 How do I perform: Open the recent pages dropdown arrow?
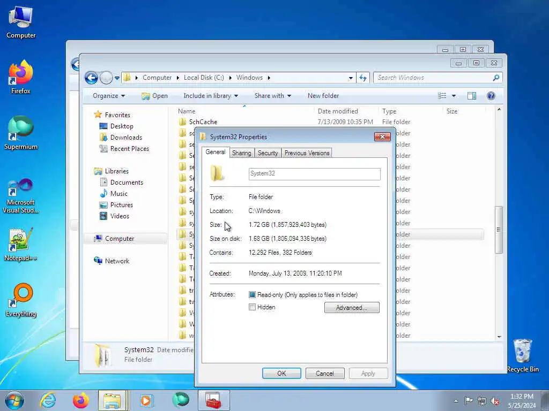117,78
